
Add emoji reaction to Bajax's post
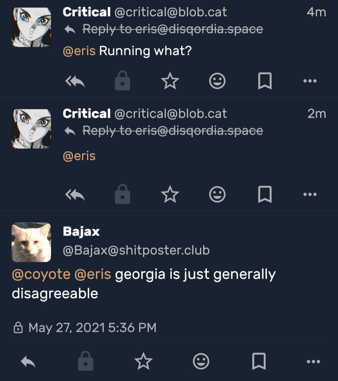point(201,362)
